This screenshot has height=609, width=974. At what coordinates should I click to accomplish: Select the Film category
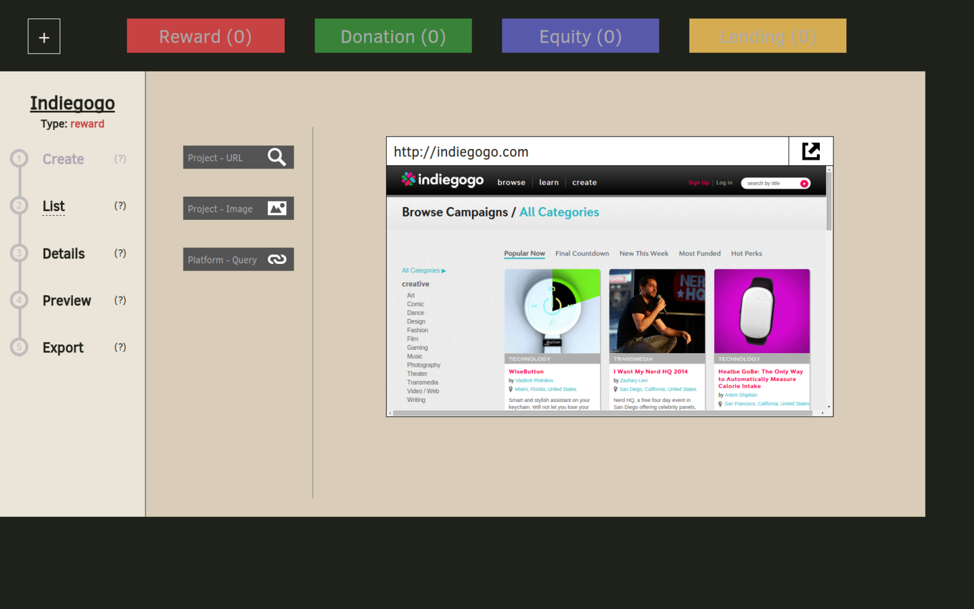coord(413,339)
